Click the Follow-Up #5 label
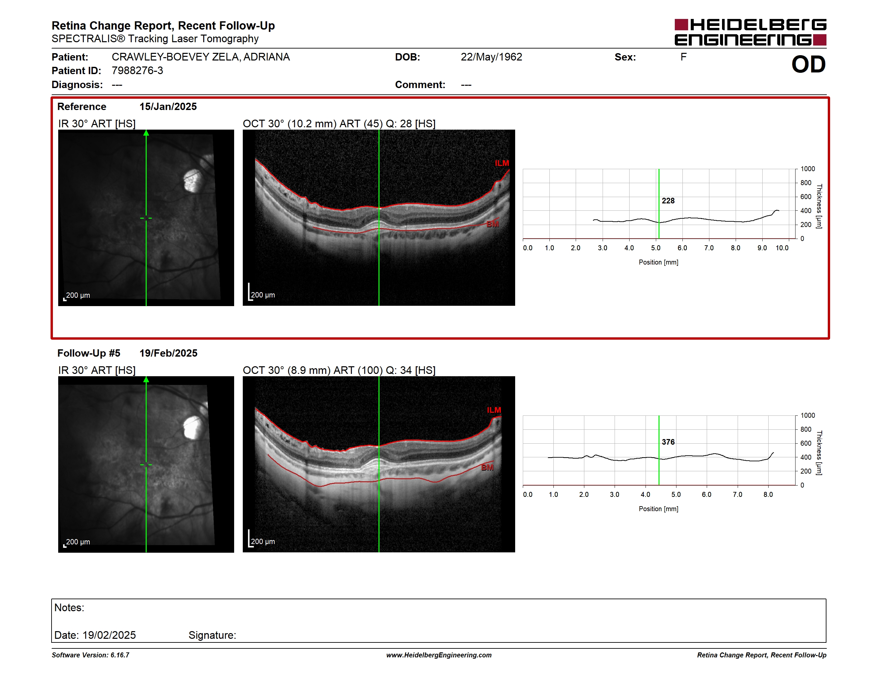878x678 pixels. [x=89, y=353]
